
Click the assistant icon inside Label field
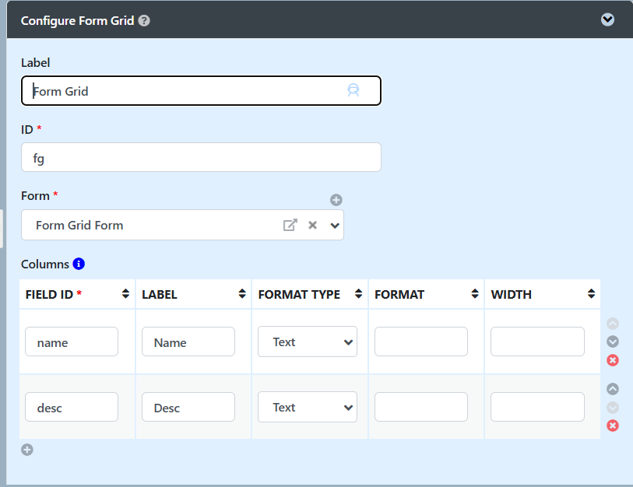click(x=353, y=90)
